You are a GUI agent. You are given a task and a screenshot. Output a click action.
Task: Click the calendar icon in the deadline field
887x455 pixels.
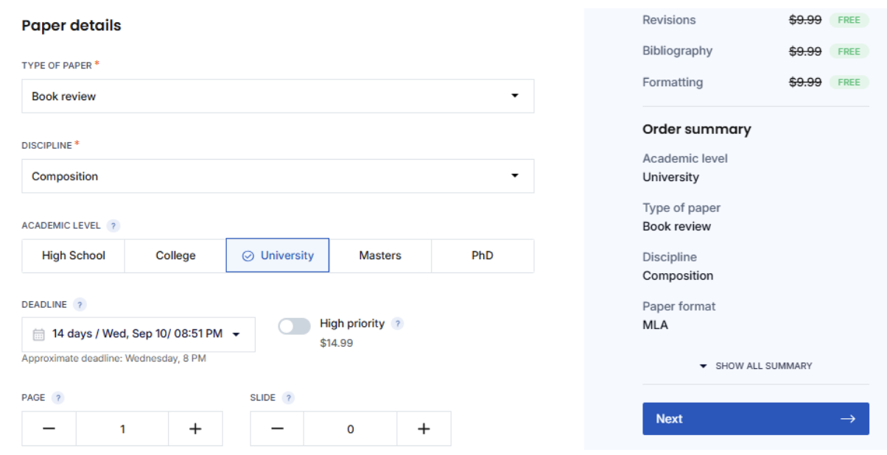coord(39,334)
